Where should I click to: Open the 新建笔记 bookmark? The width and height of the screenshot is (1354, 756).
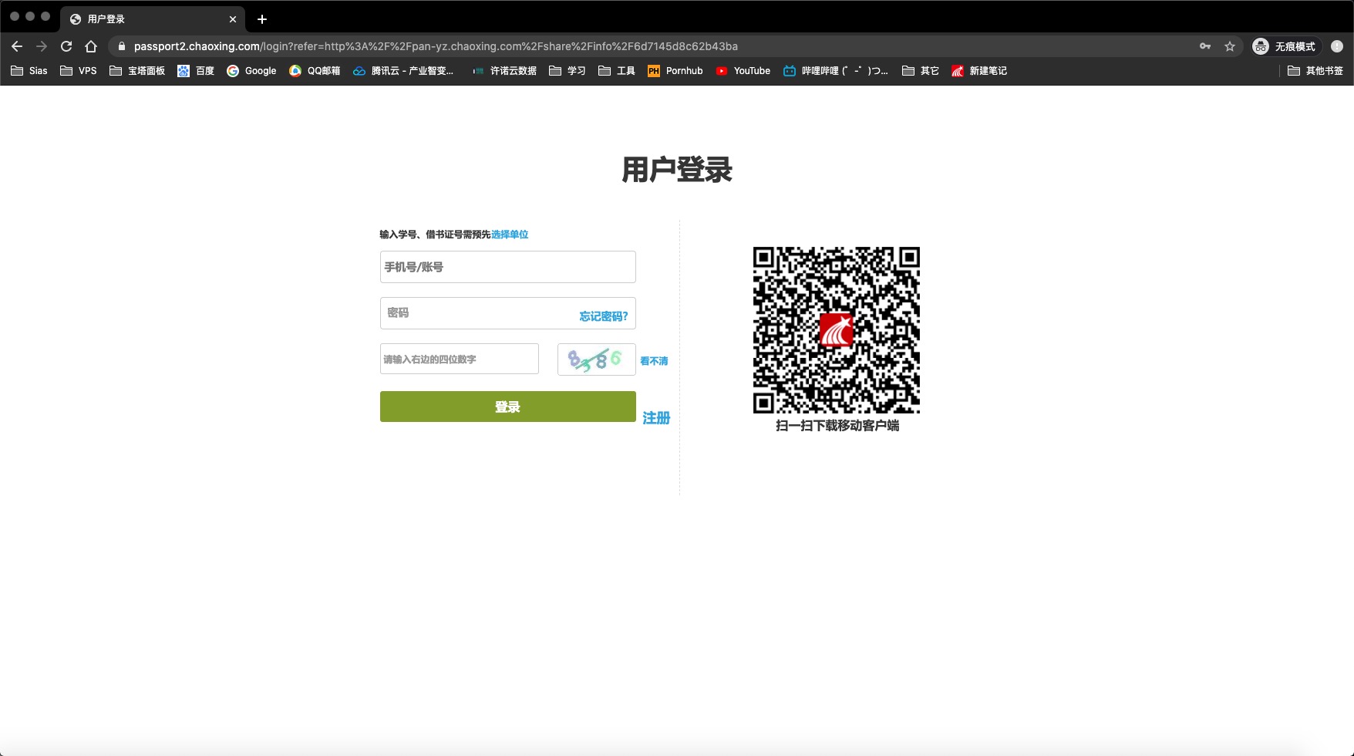click(979, 70)
